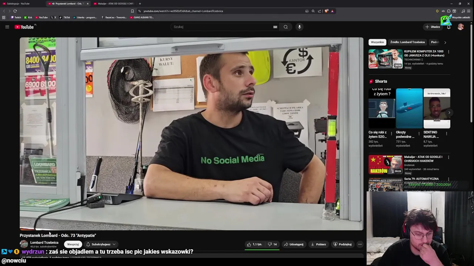Click the share page icon in address bar
The width and height of the screenshot is (474, 266).
[319, 11]
